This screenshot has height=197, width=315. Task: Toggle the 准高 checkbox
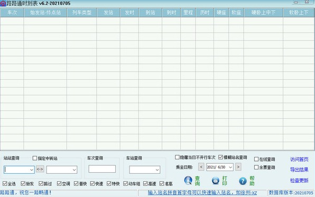162,183
